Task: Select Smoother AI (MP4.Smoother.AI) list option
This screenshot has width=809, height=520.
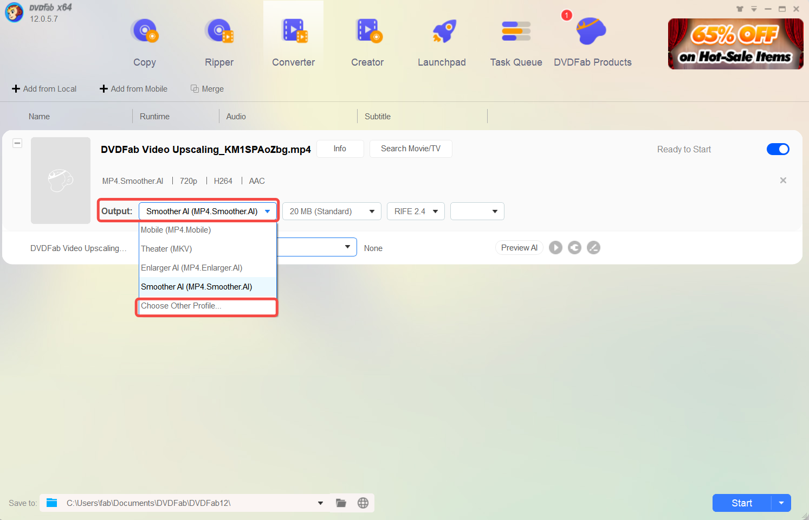Action: (208, 287)
